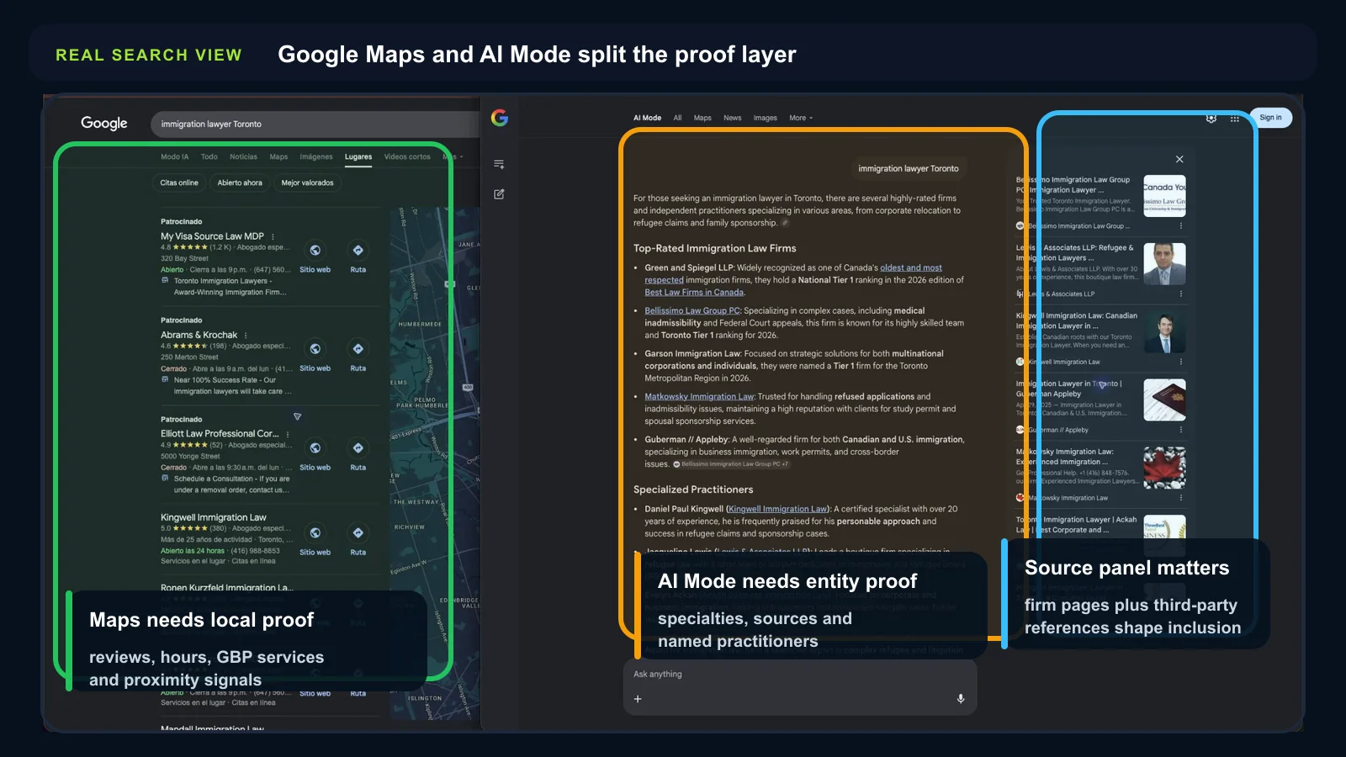The height and width of the screenshot is (757, 1346).
Task: Click the Google G logo in AI Mode window
Action: pyautogui.click(x=500, y=118)
